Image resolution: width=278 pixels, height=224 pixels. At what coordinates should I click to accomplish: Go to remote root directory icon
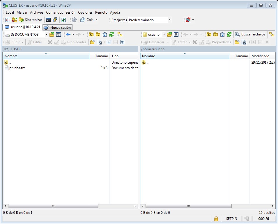pos(216,34)
